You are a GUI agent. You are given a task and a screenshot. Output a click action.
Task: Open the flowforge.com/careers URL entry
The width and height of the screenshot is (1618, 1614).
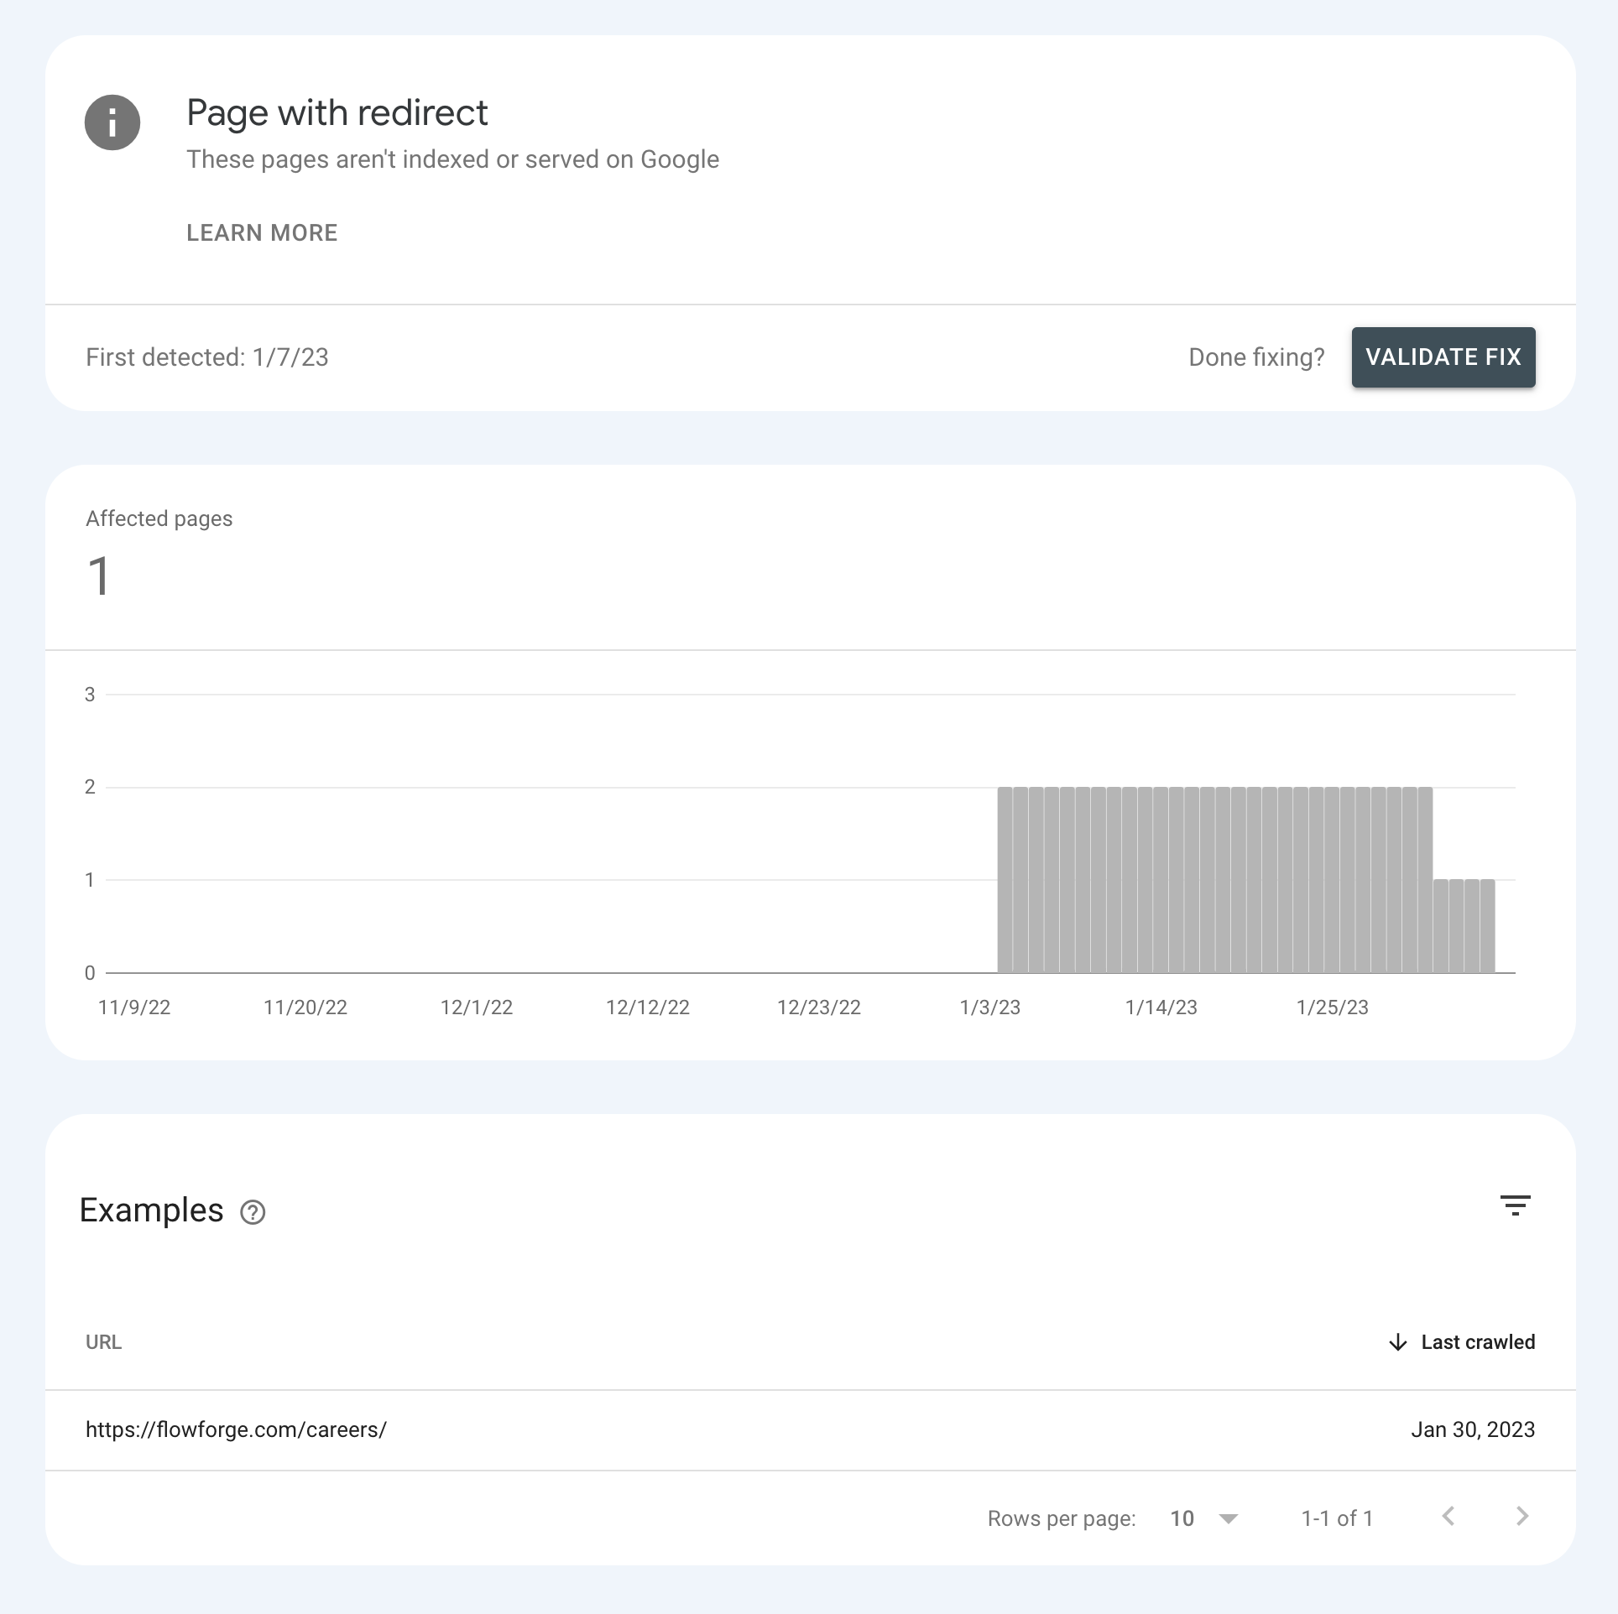pyautogui.click(x=236, y=1429)
